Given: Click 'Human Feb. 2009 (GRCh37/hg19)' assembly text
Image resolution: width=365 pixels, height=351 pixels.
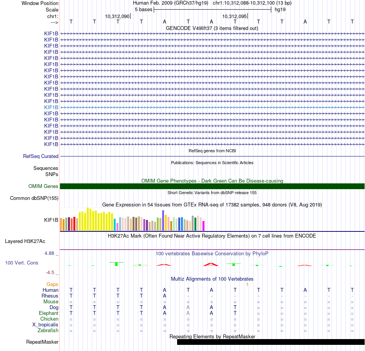Looking at the screenshot, I should click(x=170, y=3).
